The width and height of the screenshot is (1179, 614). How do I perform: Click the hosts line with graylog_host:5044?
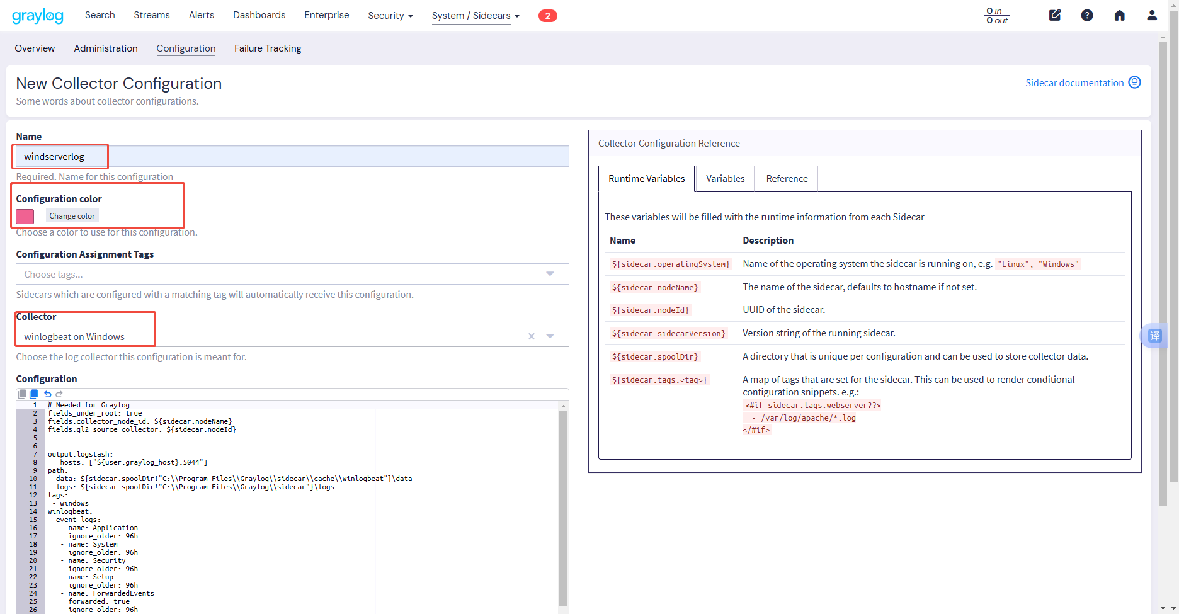coord(134,462)
